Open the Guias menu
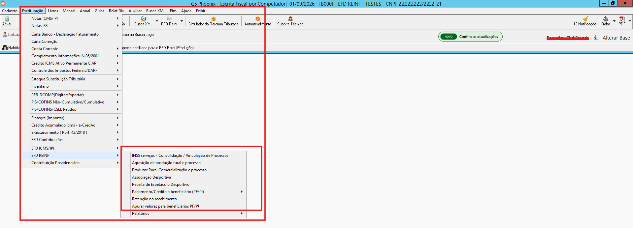 tap(99, 11)
